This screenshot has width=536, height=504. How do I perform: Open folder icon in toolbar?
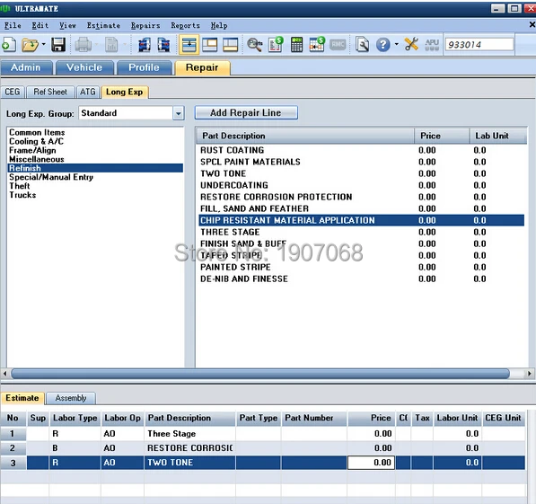click(31, 45)
